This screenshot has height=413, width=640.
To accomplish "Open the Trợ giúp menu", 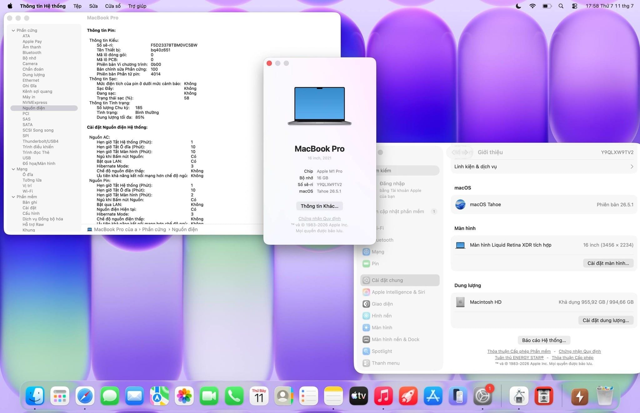I will (137, 6).
